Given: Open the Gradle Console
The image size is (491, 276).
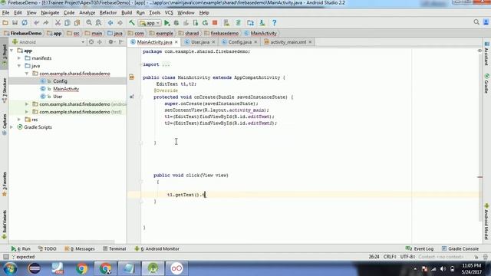Looking at the screenshot, I should point(460,248).
